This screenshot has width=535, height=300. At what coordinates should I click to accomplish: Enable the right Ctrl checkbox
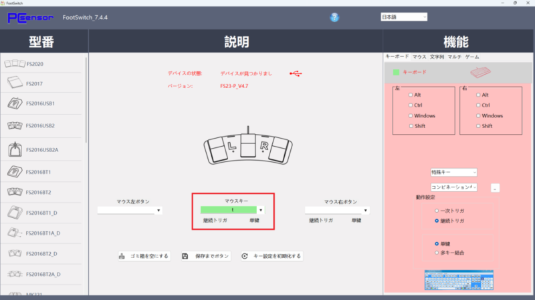point(478,105)
